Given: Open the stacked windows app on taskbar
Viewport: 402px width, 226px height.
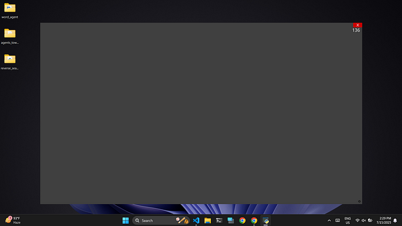Looking at the screenshot, I should pos(231,220).
